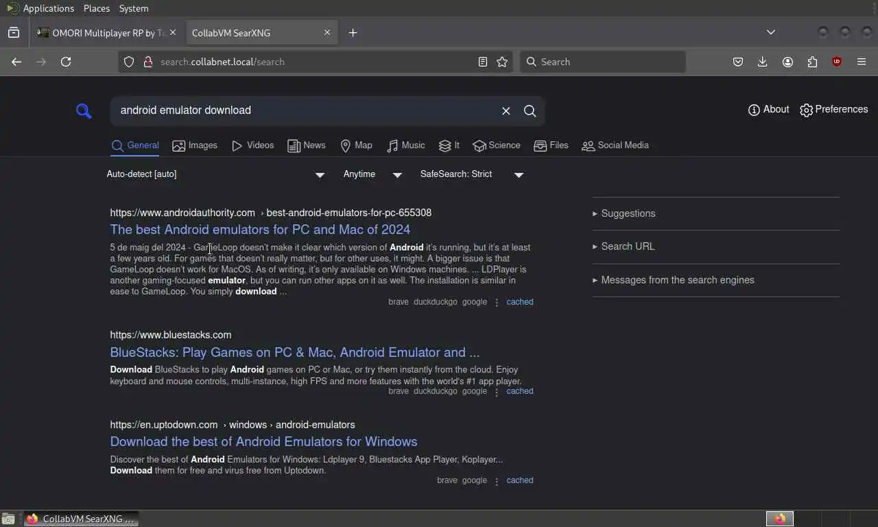Switch to the Videos category

(x=252, y=145)
